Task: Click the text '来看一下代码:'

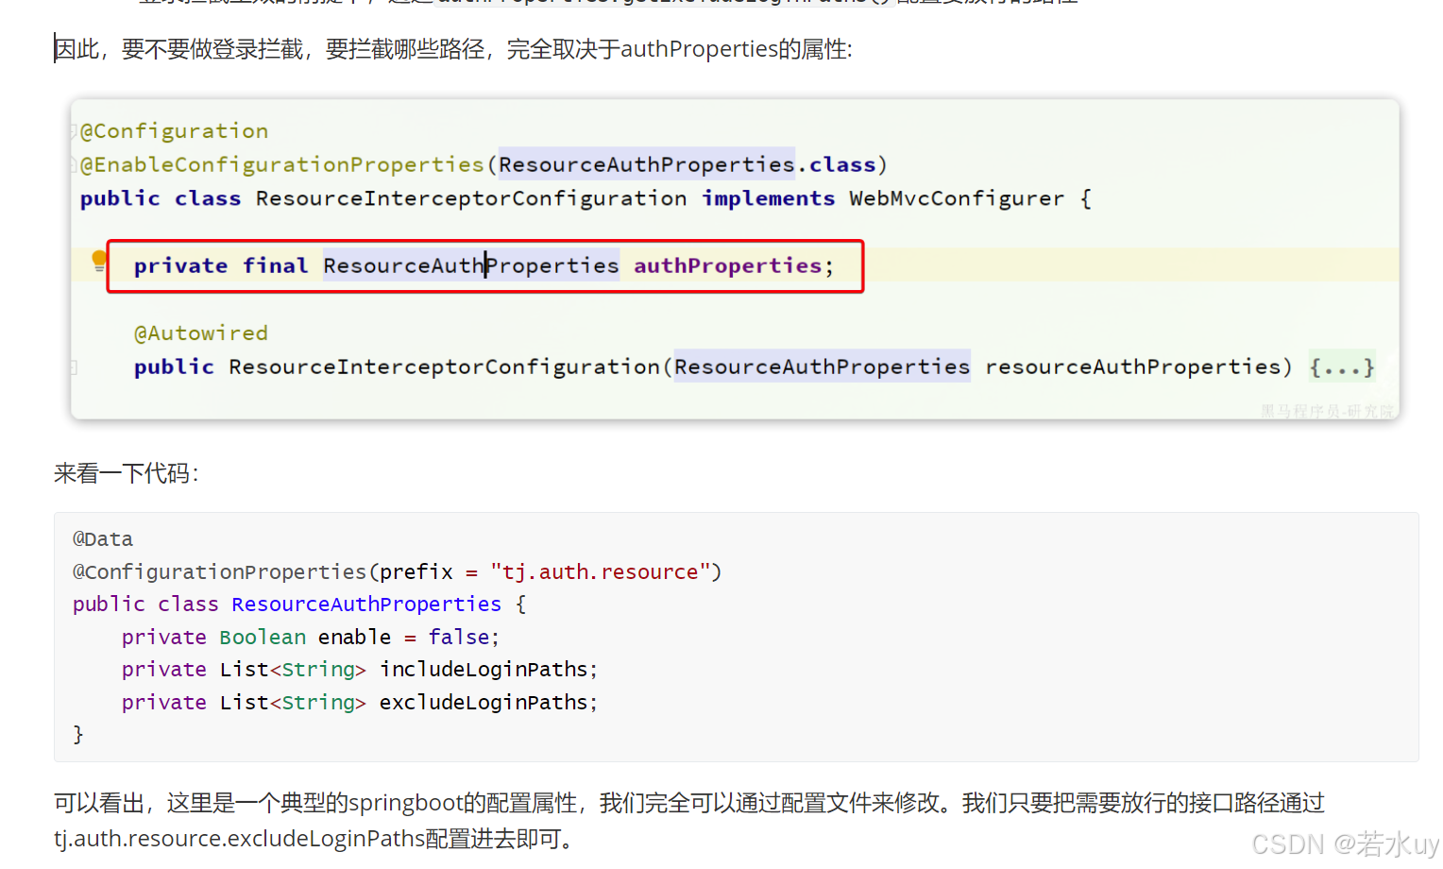Action: (x=127, y=473)
